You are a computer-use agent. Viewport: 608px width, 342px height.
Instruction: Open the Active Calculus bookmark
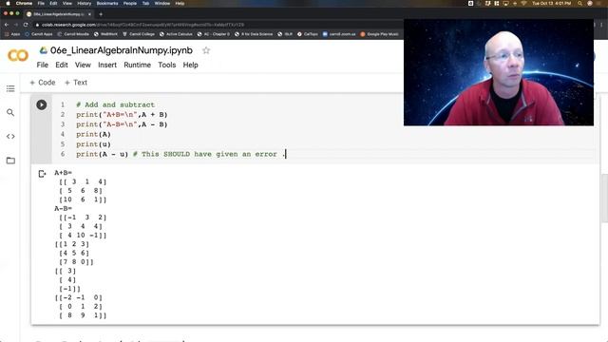pyautogui.click(x=176, y=34)
